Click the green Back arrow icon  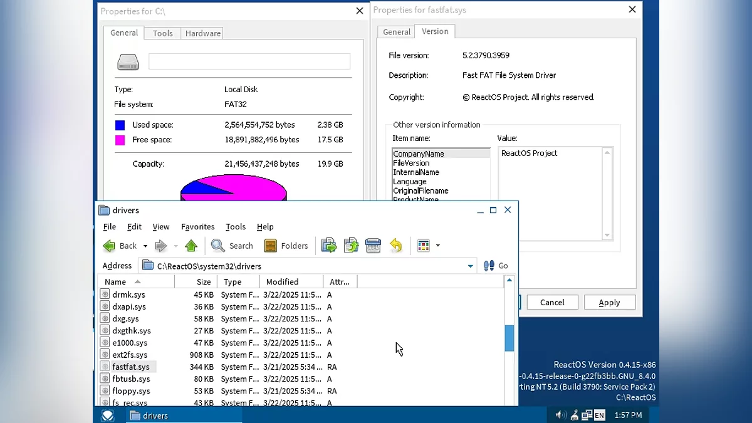click(110, 246)
